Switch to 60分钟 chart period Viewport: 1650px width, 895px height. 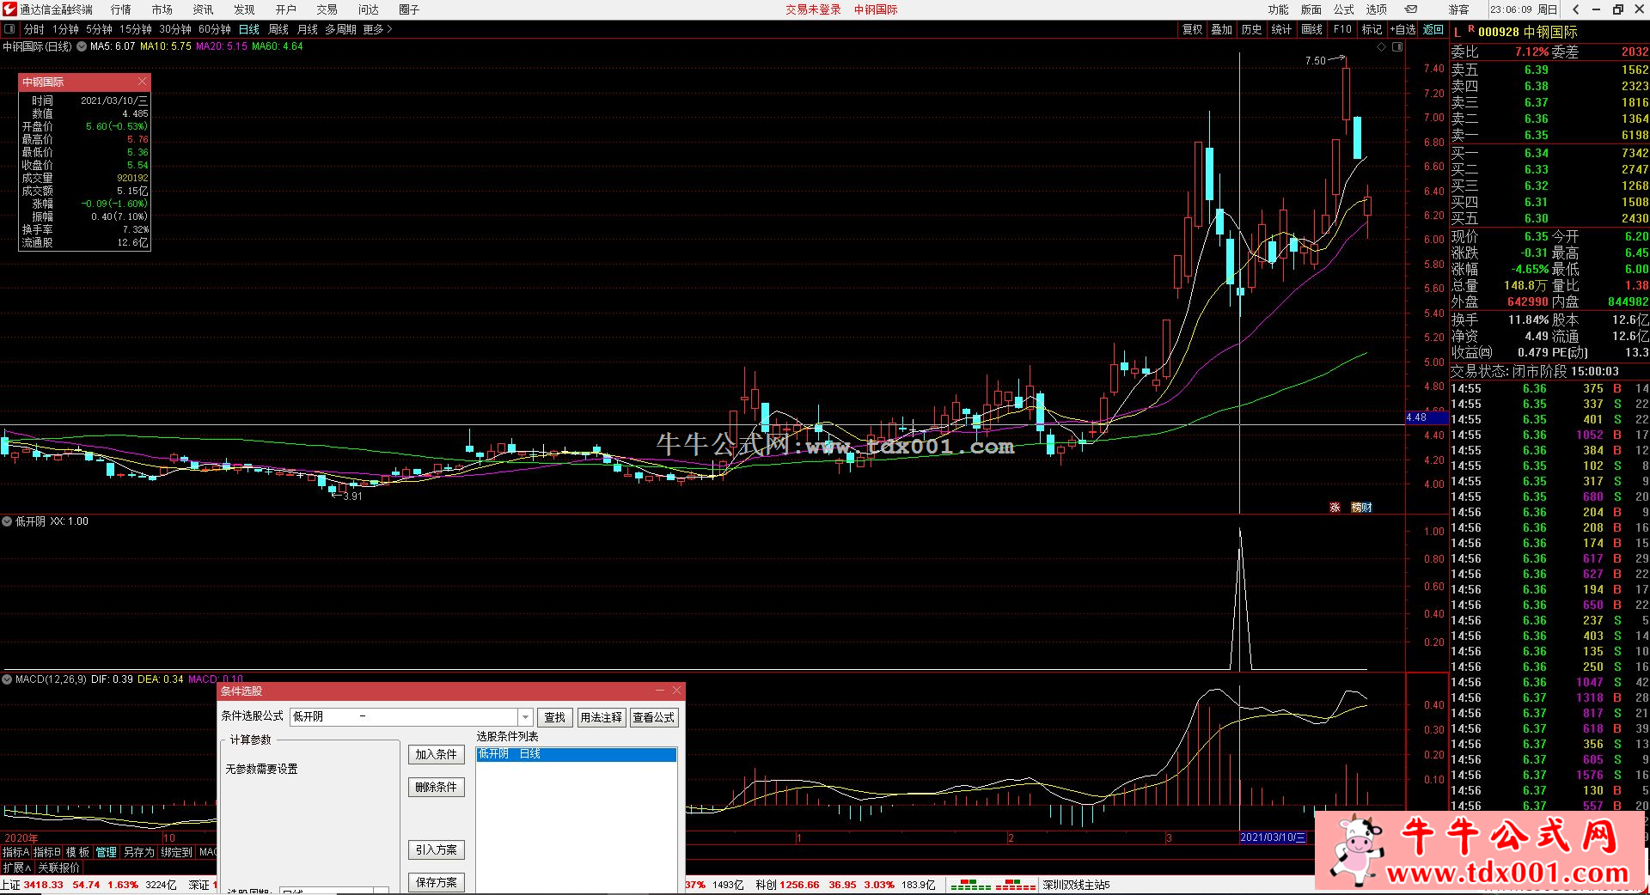(x=215, y=29)
